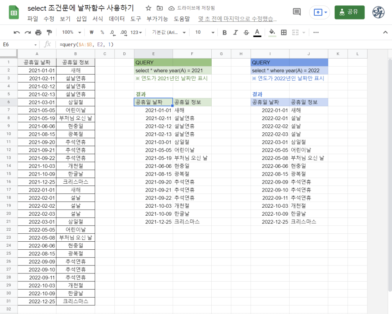Viewport: 392px width, 314px height.
Task: Toggle bold formatting
Action: [x=225, y=33]
